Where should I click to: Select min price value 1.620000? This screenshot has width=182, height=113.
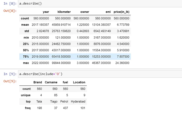pyautogui.click(x=123, y=38)
